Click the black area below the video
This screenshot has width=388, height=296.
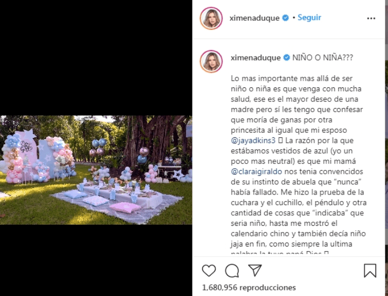click(96, 260)
